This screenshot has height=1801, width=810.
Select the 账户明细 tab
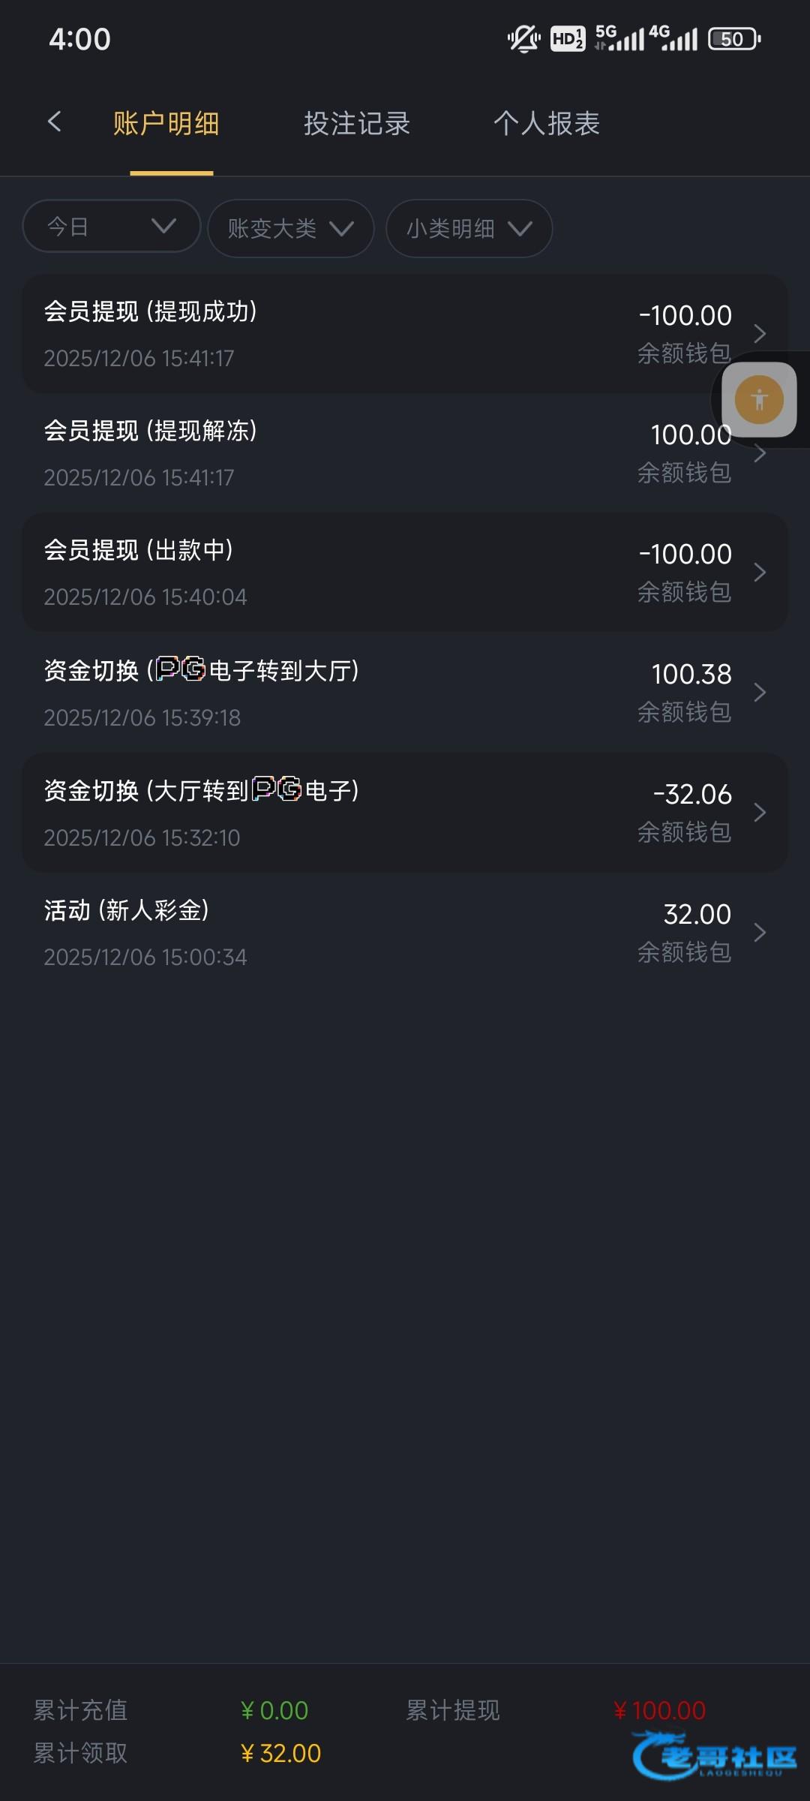pyautogui.click(x=166, y=124)
